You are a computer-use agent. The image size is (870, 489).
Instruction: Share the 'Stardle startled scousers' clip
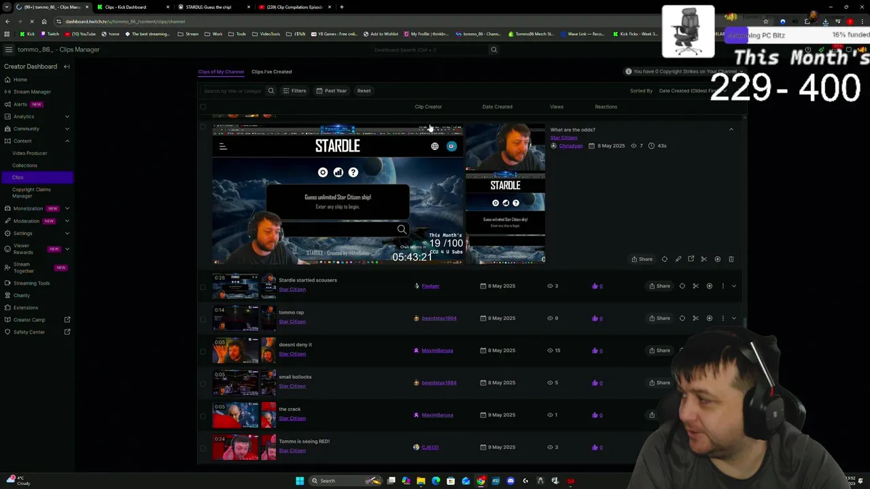pos(659,286)
